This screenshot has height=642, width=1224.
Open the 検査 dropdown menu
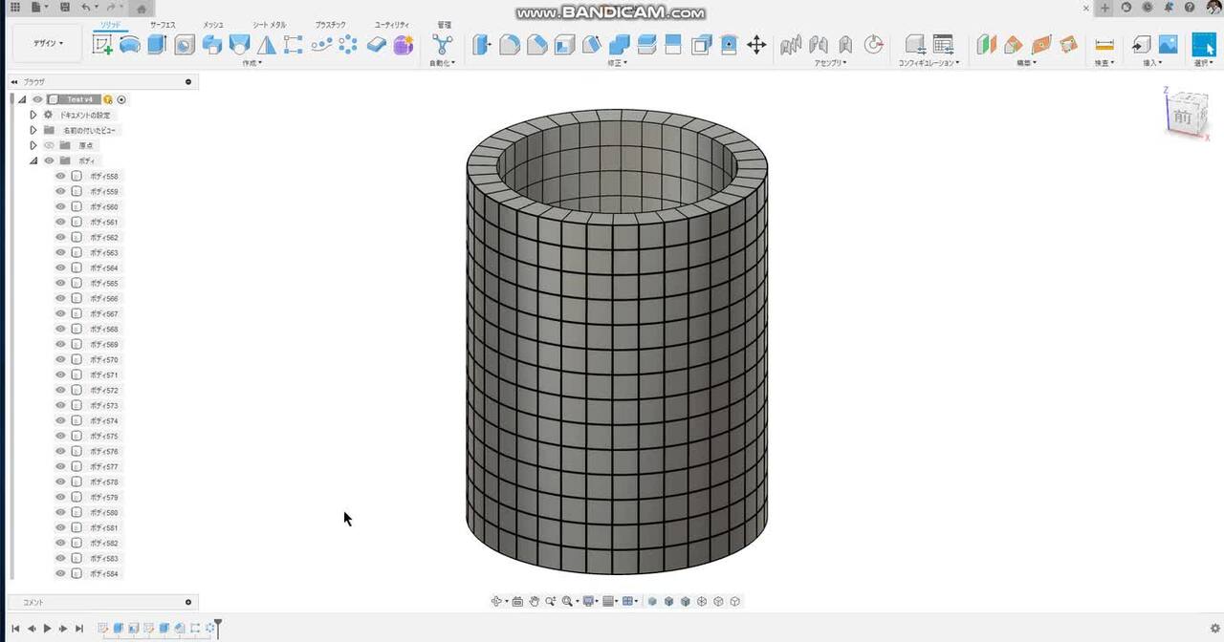tap(1104, 63)
